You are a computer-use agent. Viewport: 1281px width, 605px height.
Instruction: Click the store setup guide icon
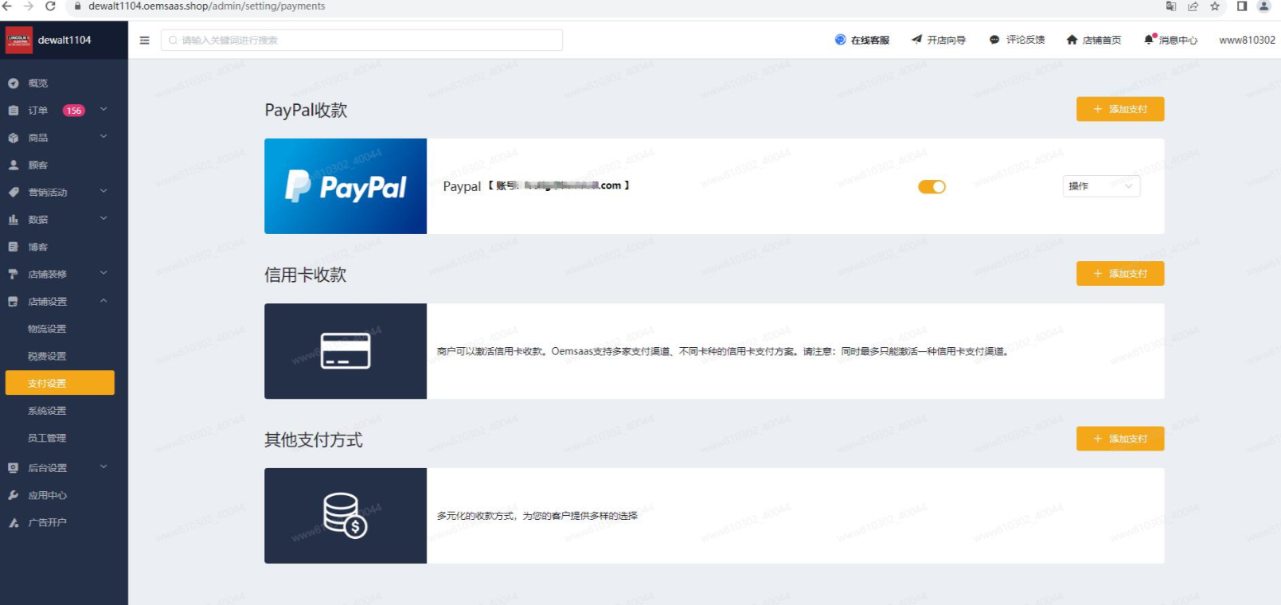[916, 39]
